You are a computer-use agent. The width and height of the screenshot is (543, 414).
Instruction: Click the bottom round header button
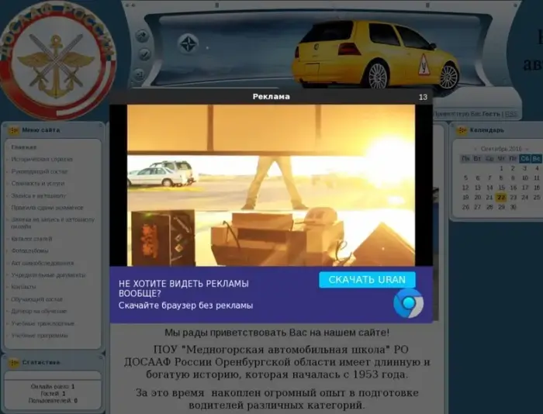140,74
